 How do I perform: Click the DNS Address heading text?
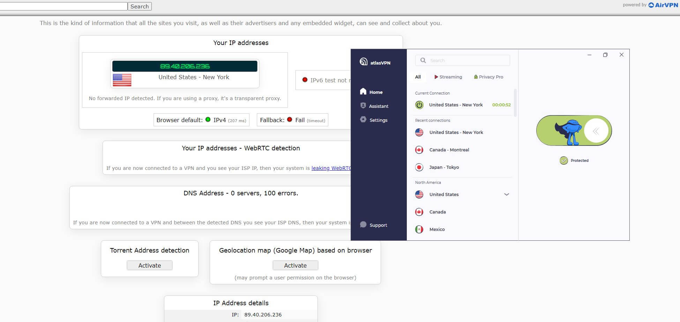click(241, 193)
